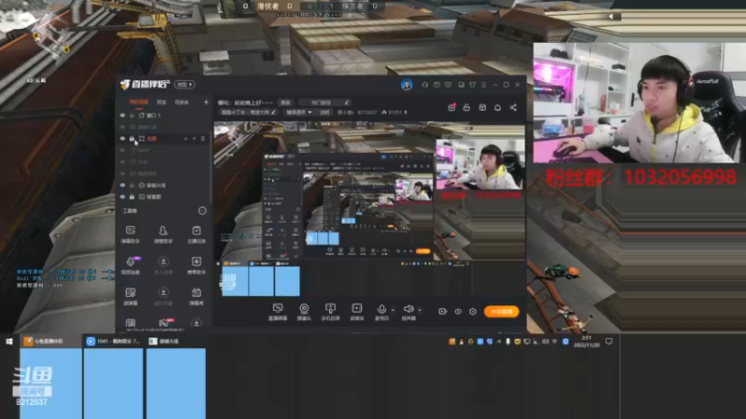Start recording with the record icon
This screenshot has width=746, height=419.
pos(442,312)
